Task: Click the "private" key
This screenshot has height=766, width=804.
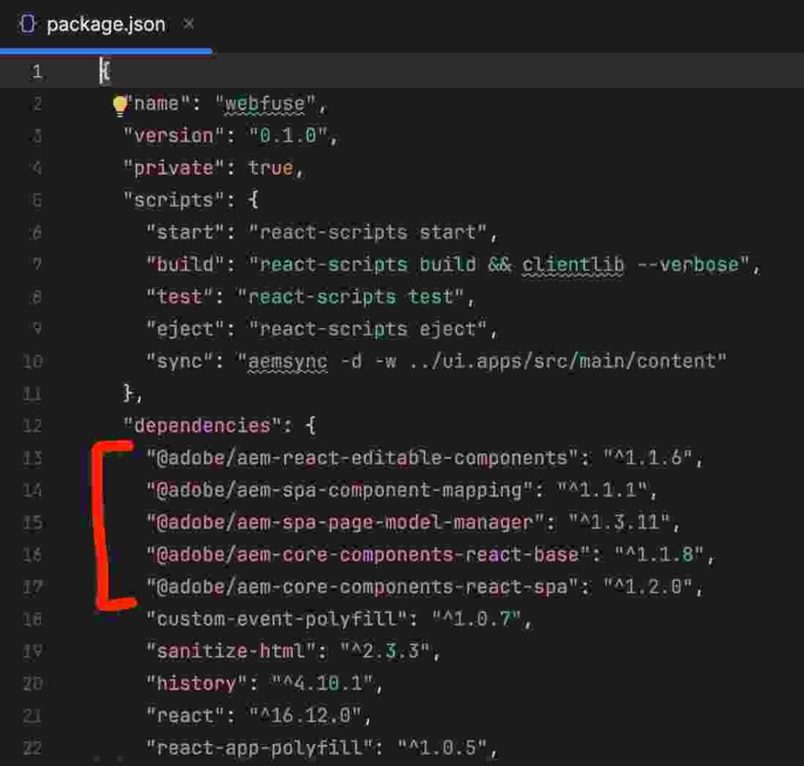Action: [x=174, y=168]
